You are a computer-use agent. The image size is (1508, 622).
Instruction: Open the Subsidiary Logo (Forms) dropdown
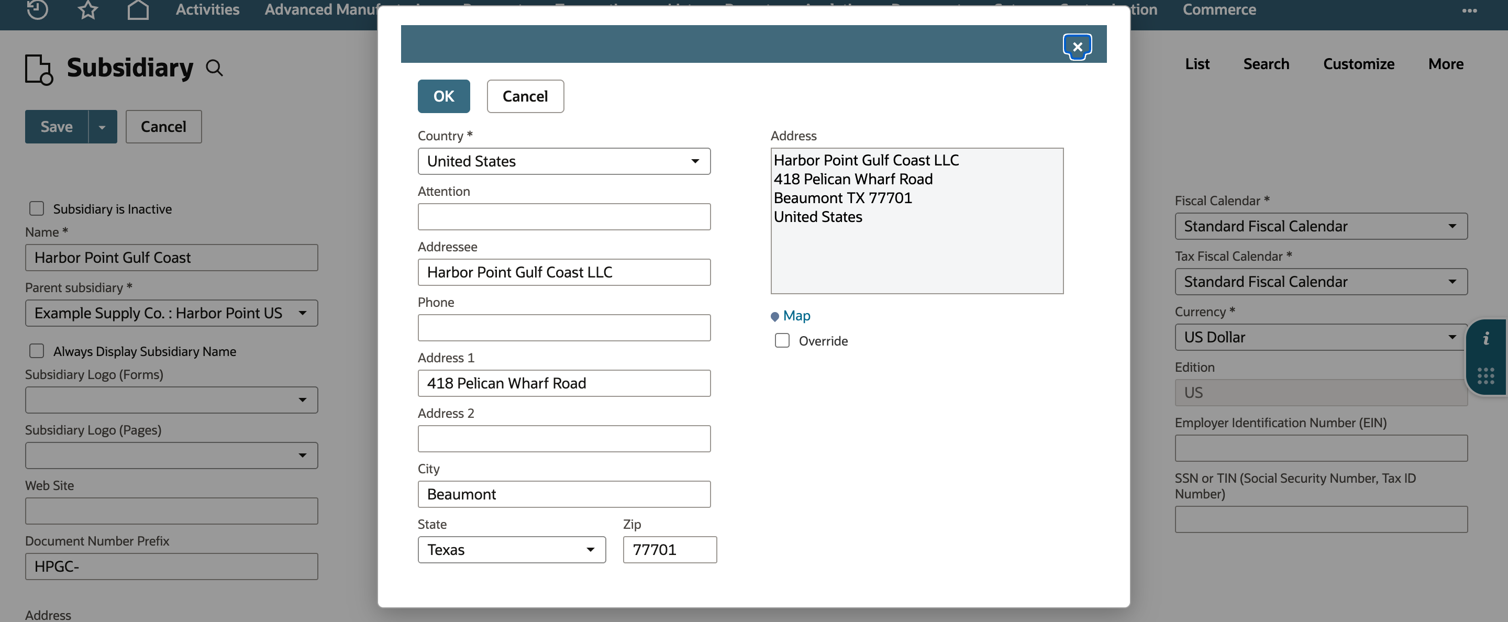click(x=172, y=399)
